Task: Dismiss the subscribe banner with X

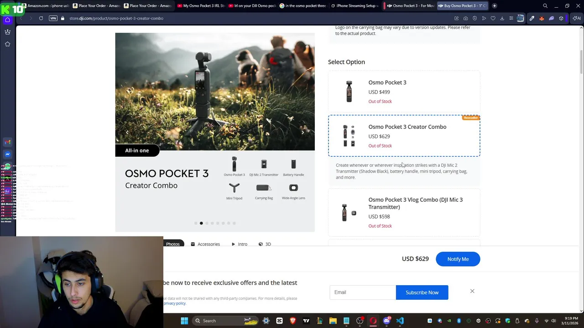Action: click(472, 291)
